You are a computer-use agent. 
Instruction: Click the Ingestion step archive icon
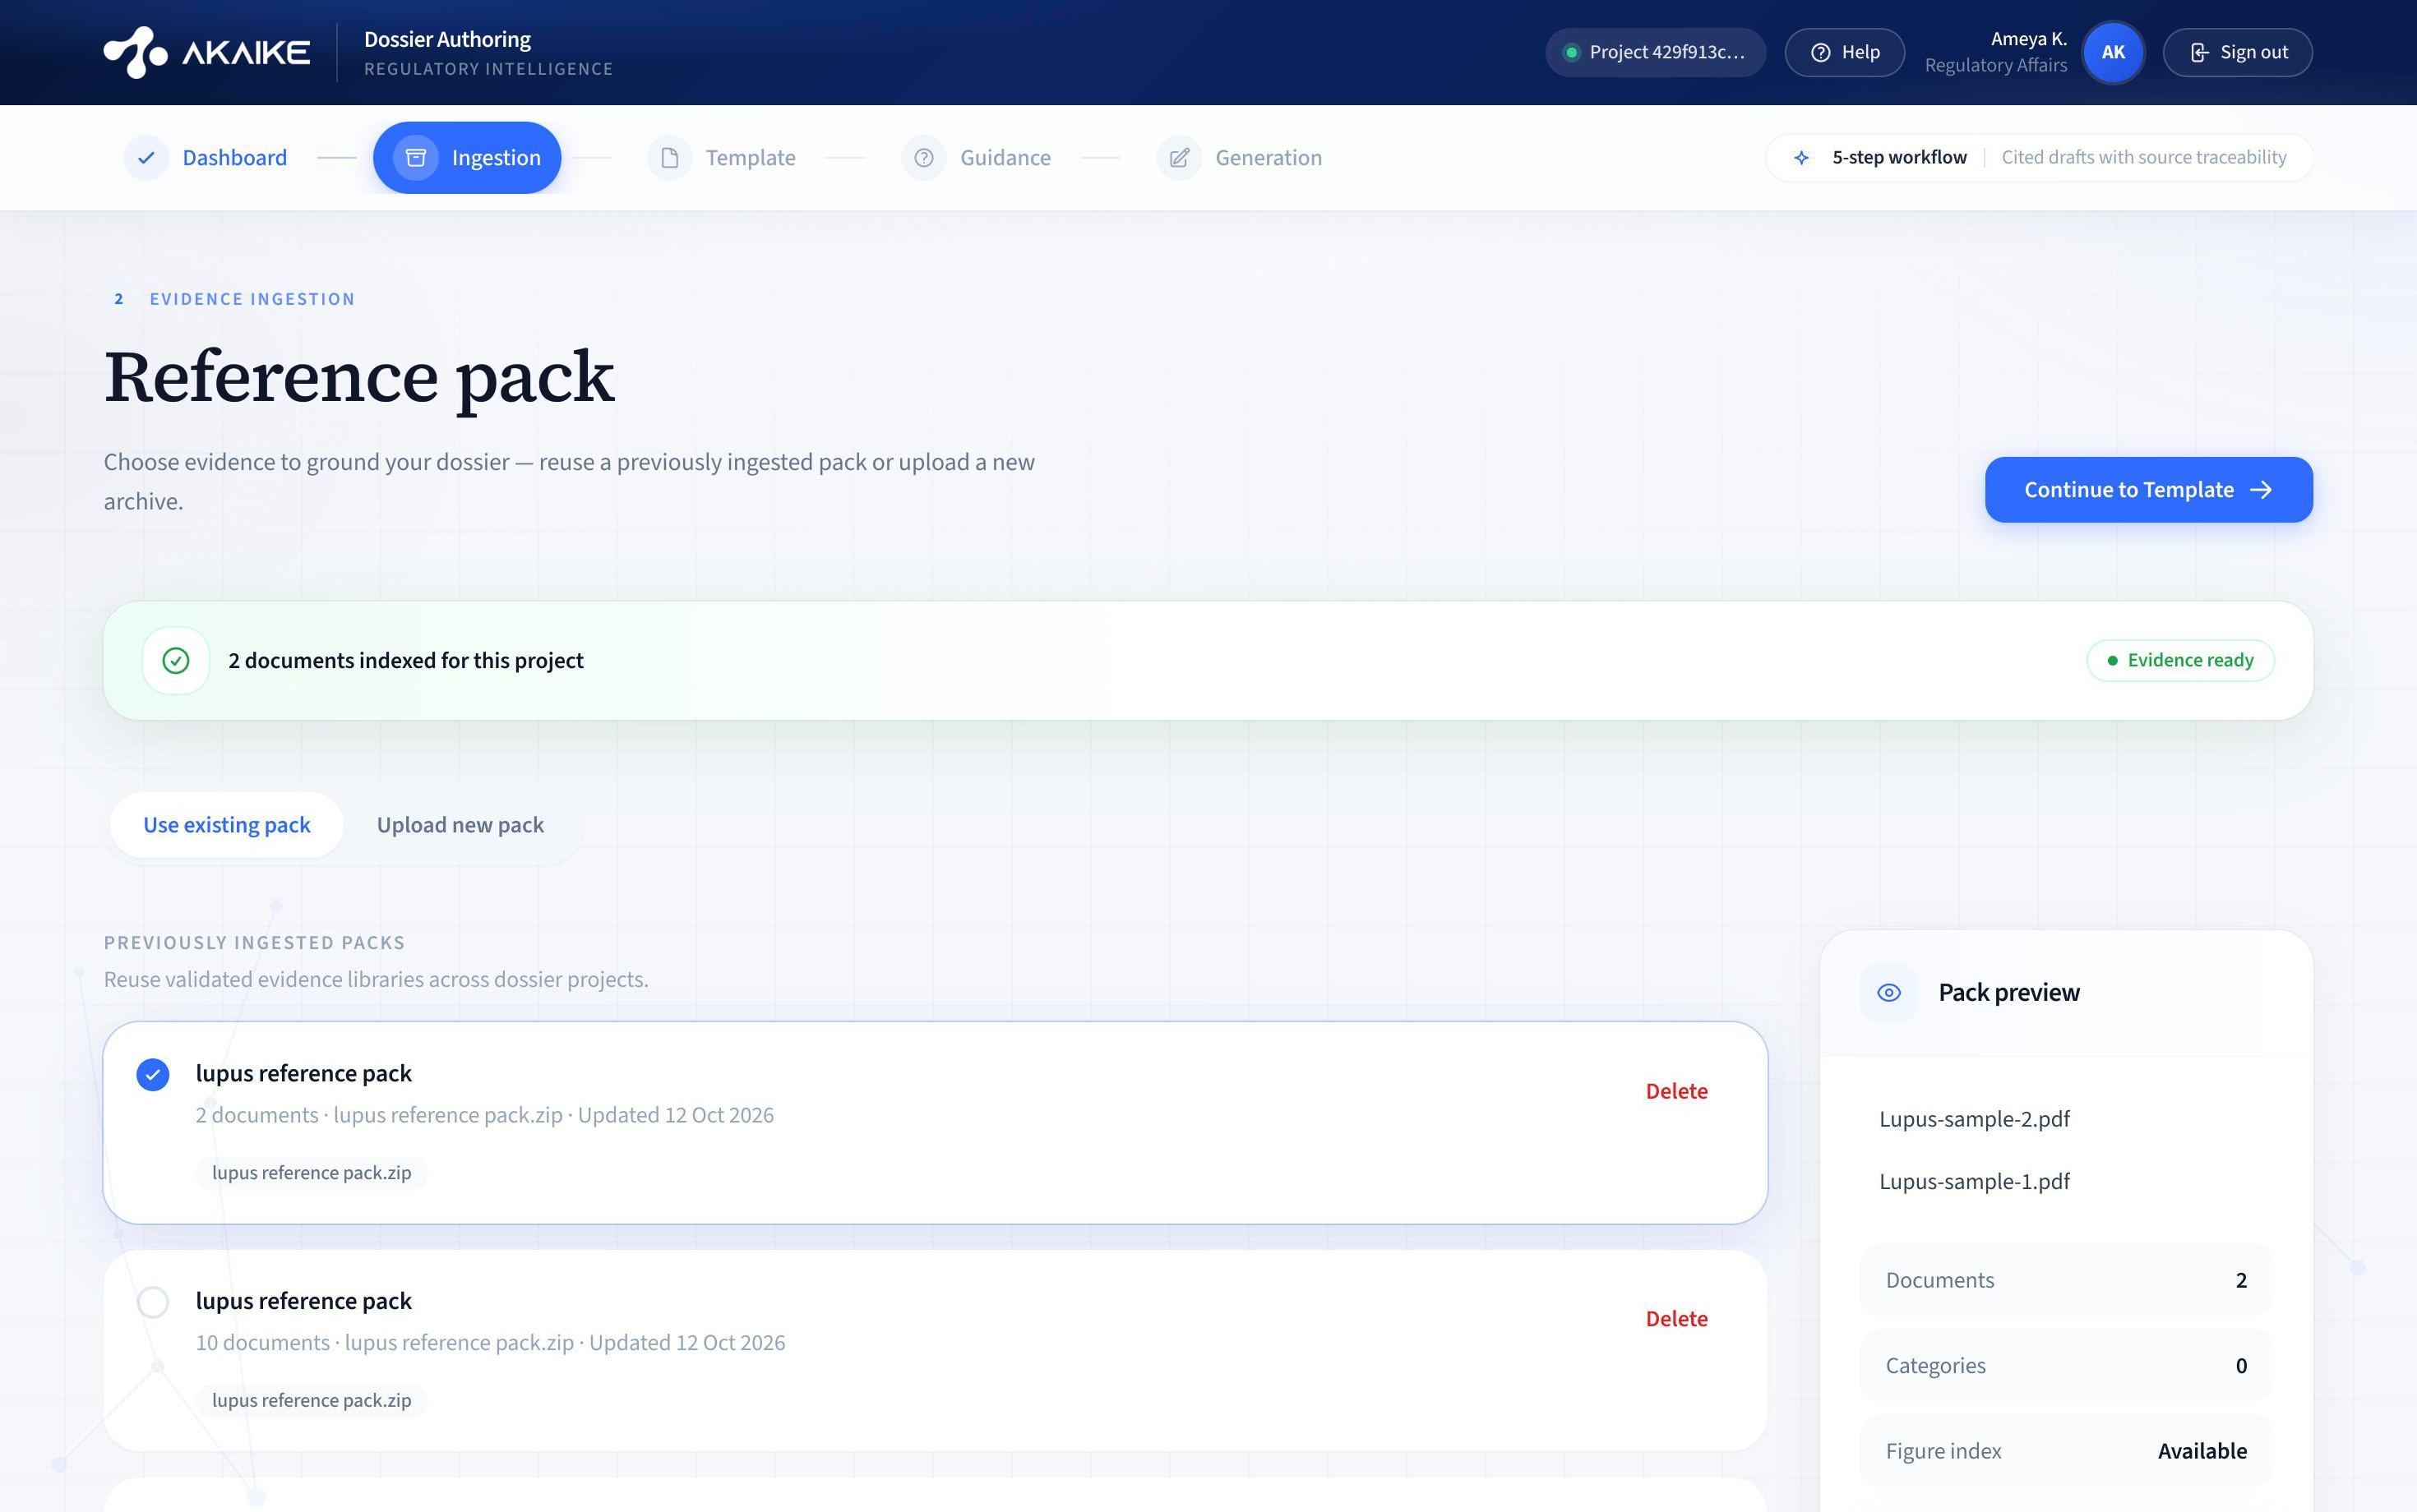tap(415, 158)
